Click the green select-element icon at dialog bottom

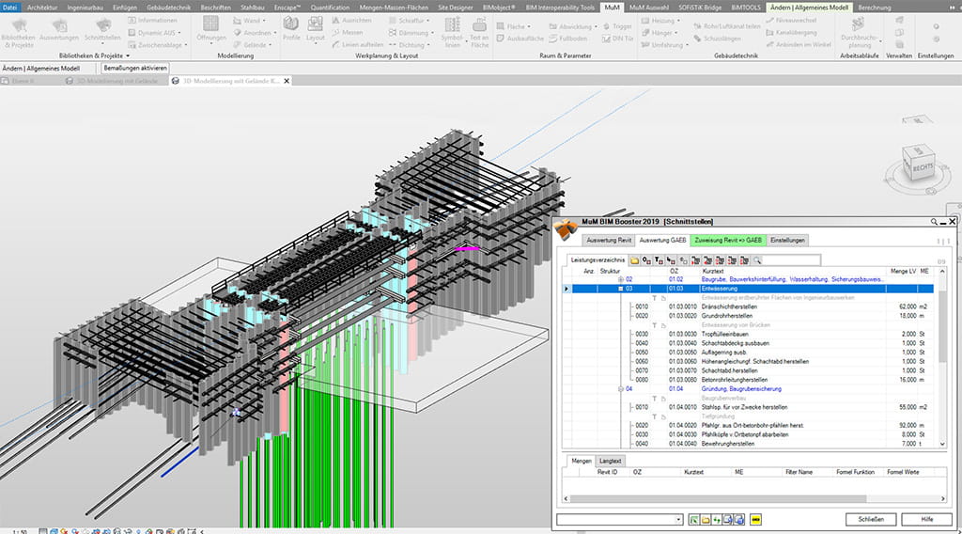692,519
